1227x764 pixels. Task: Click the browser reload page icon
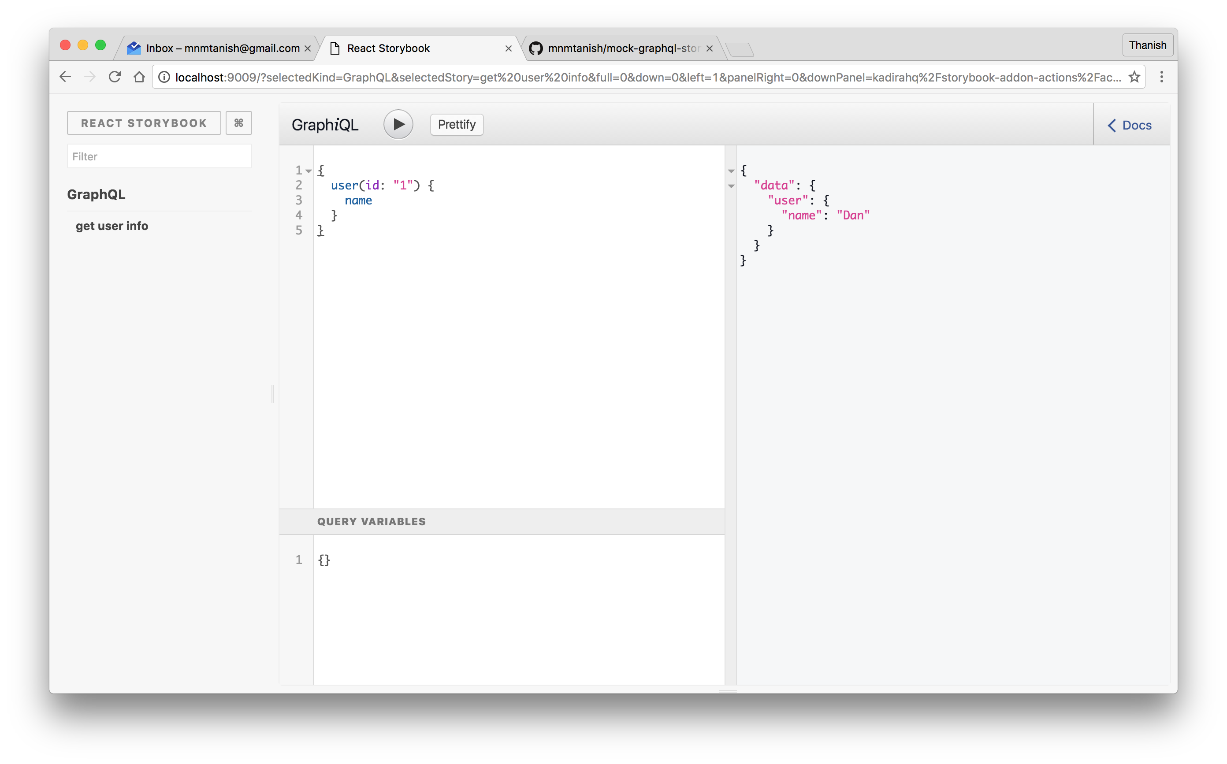(115, 78)
